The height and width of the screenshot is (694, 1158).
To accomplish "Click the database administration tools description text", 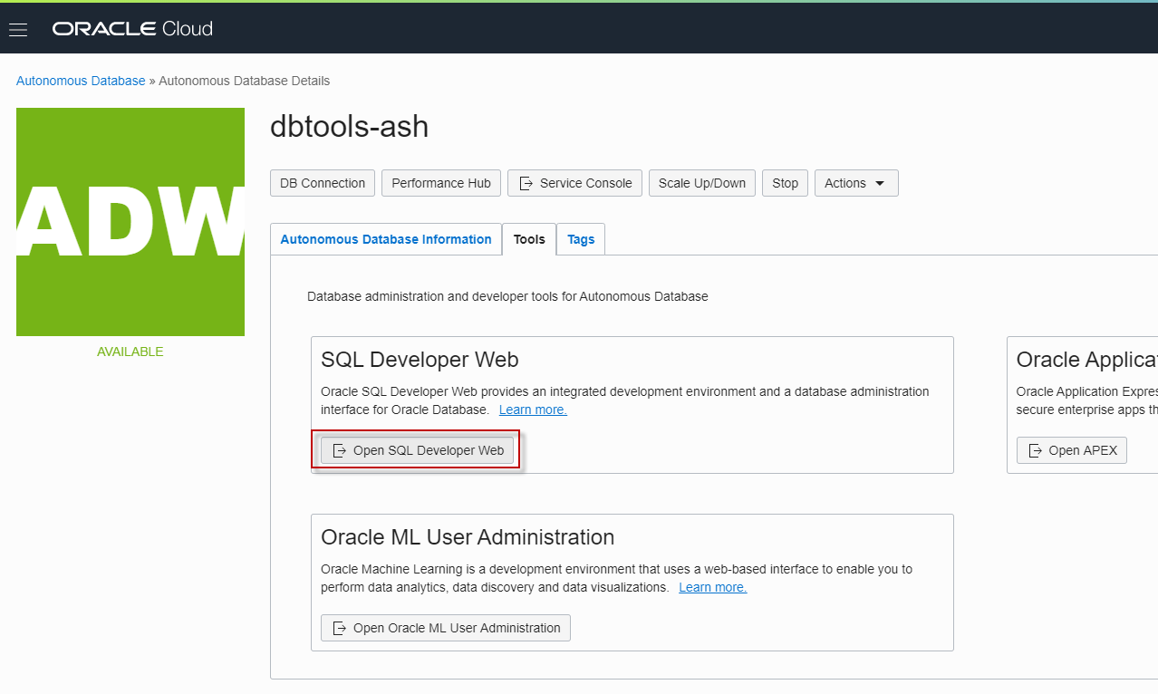I will [507, 296].
